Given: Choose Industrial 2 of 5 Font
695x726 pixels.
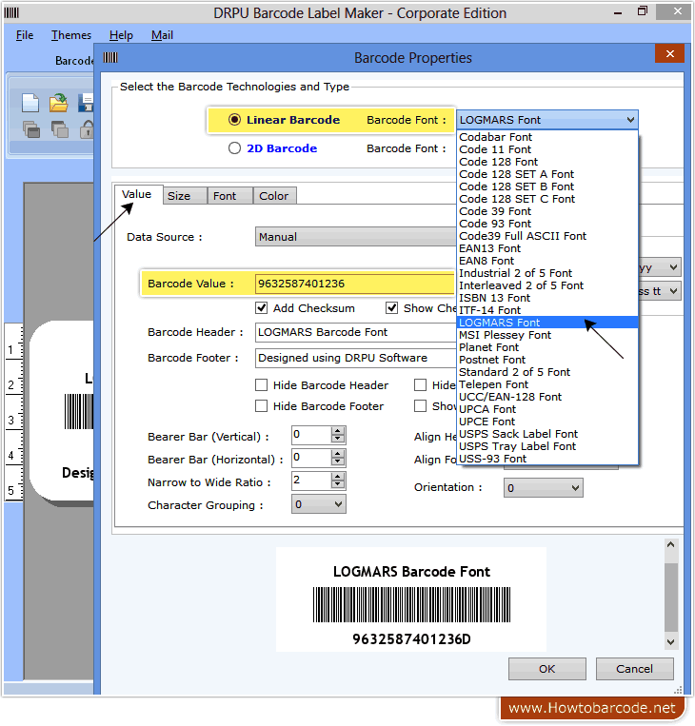Looking at the screenshot, I should coord(547,273).
